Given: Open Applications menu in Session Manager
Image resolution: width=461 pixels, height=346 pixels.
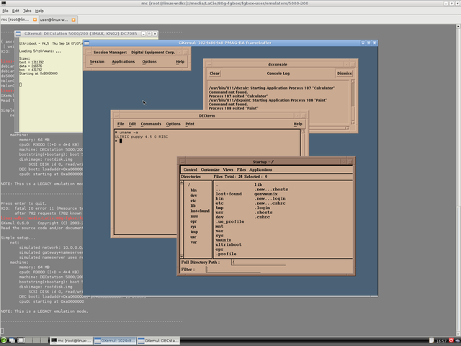Looking at the screenshot, I should coord(123,62).
